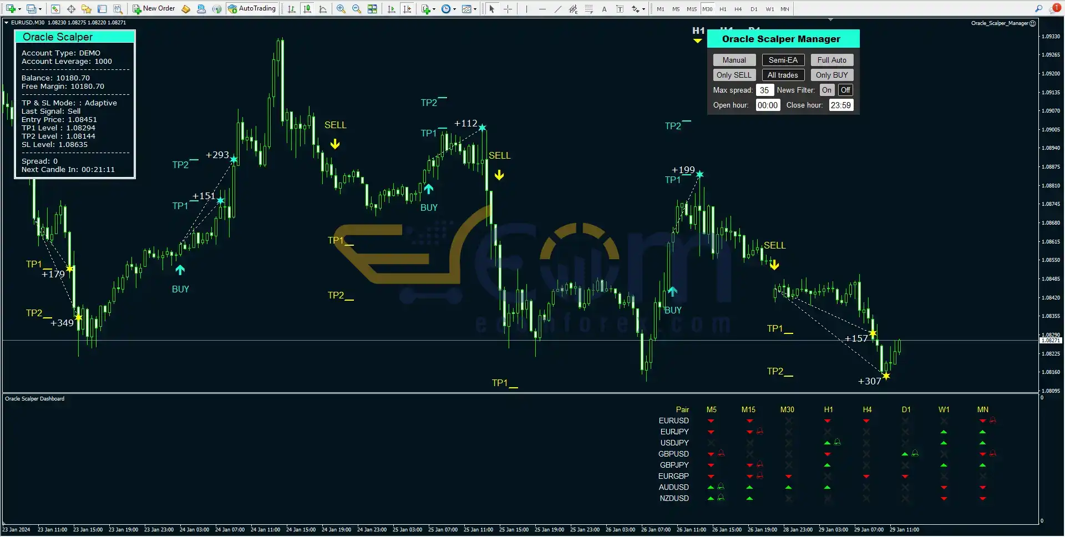
Task: Toggle chart auto scroll icon
Action: click(x=392, y=9)
